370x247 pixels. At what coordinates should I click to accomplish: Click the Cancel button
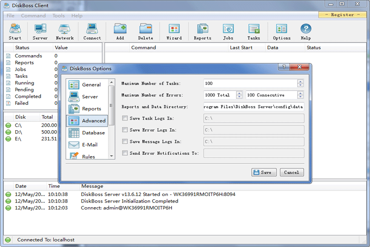click(291, 172)
